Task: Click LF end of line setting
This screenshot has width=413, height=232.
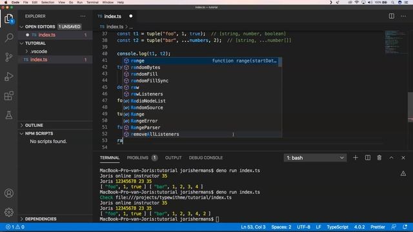Action: coord(318,227)
